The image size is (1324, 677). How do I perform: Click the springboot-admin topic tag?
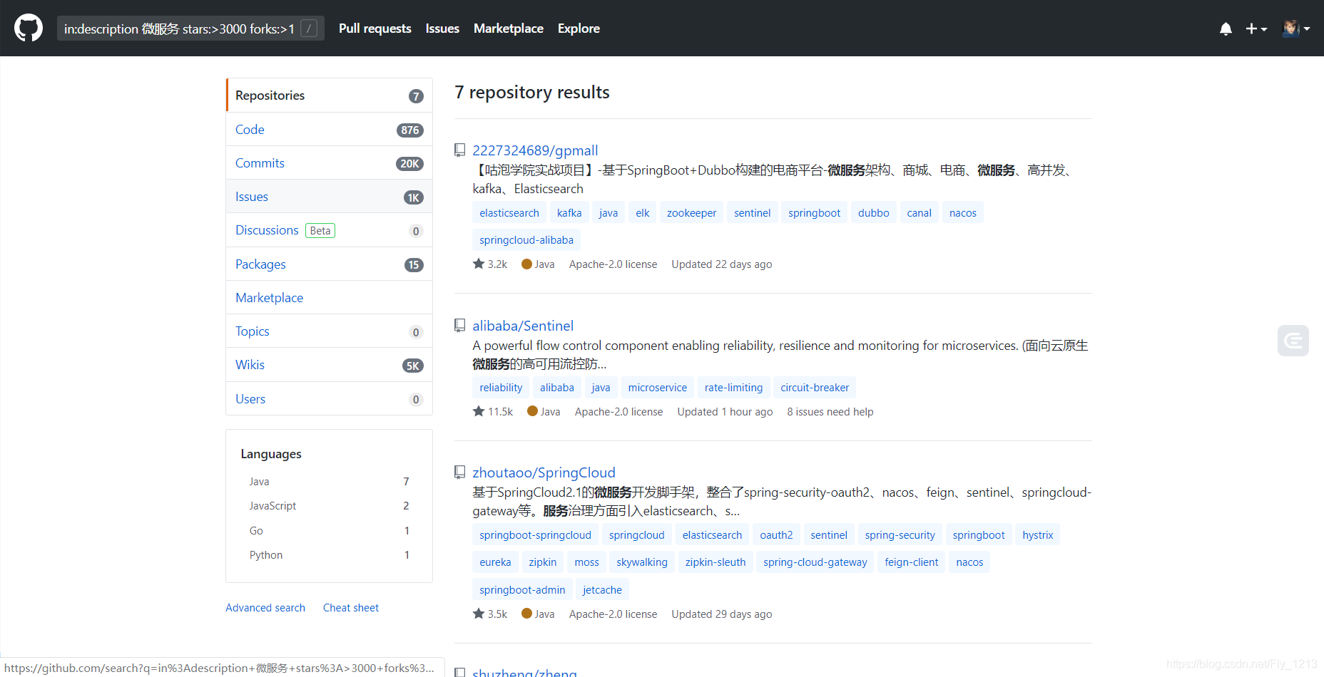(522, 590)
